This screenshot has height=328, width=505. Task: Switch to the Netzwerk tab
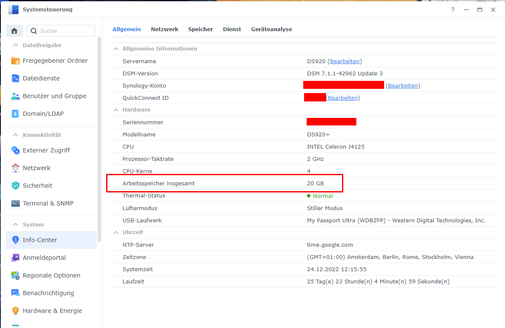pyautogui.click(x=165, y=29)
